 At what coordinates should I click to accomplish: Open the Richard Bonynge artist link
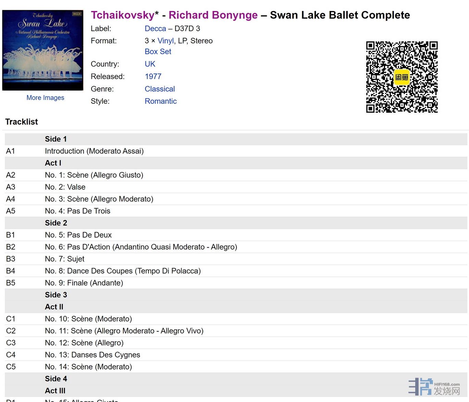(213, 15)
